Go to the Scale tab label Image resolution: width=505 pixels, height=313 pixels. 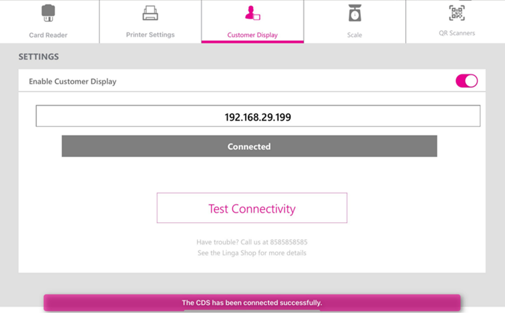(x=355, y=35)
